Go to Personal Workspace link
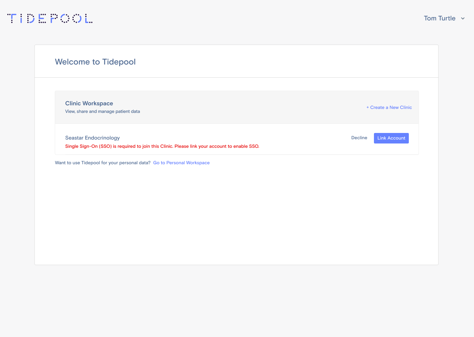 [x=181, y=163]
